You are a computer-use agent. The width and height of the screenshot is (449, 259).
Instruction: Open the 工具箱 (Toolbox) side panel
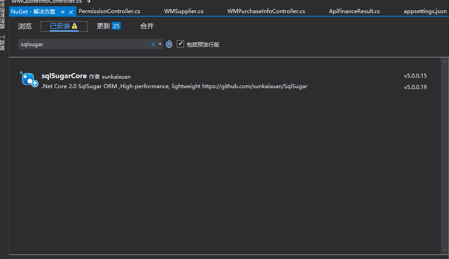(x=3, y=42)
